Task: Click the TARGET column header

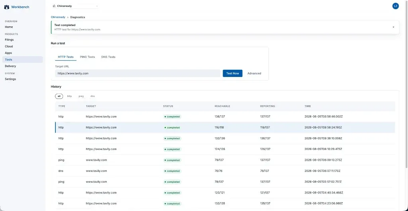Action: [x=91, y=106]
